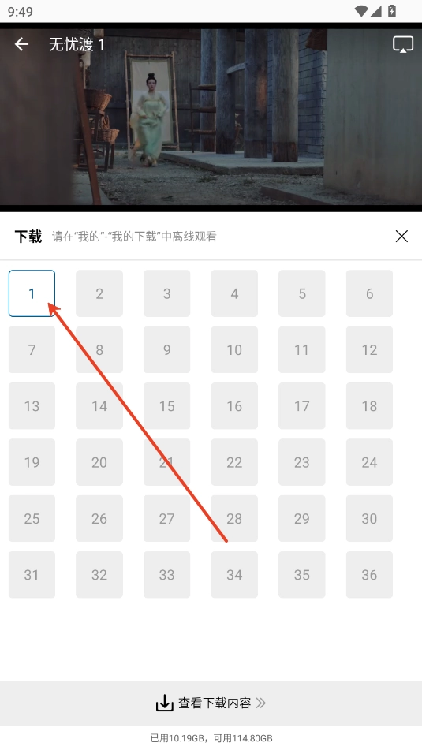422x750 pixels.
Task: Tap episode 25 tile
Action: click(32, 518)
